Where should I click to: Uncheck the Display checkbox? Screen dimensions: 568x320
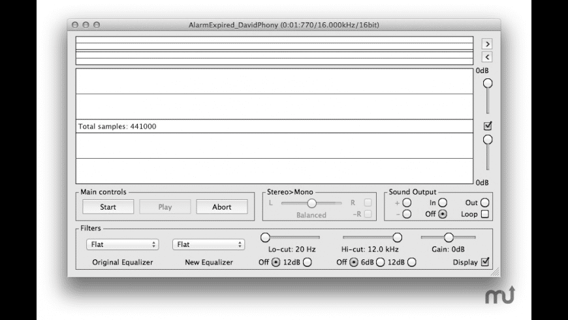pyautogui.click(x=484, y=262)
